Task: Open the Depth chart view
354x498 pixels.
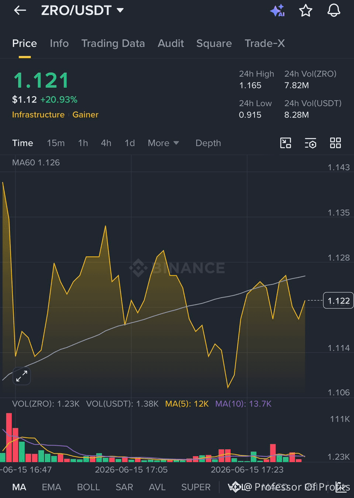Action: [x=208, y=143]
